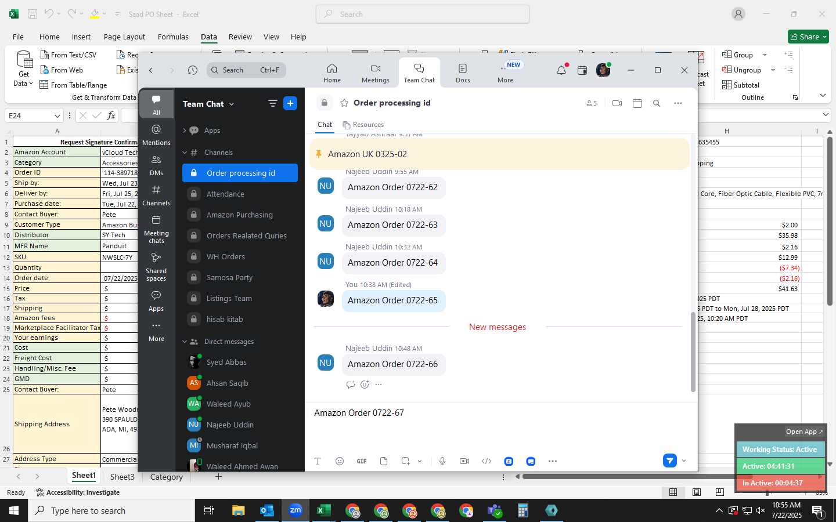Switch to Excel Category sheet tab

166,477
